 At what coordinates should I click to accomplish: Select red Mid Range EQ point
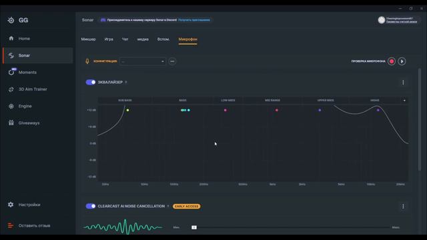(x=277, y=110)
